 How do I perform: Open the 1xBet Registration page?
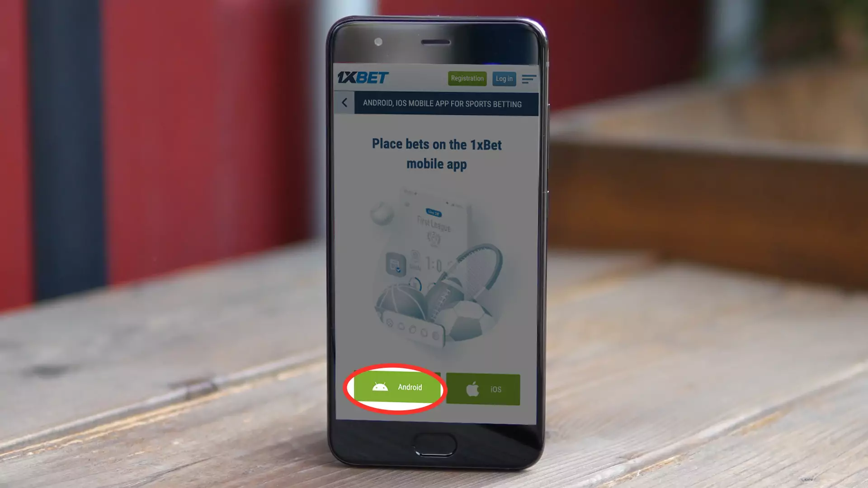pos(467,78)
